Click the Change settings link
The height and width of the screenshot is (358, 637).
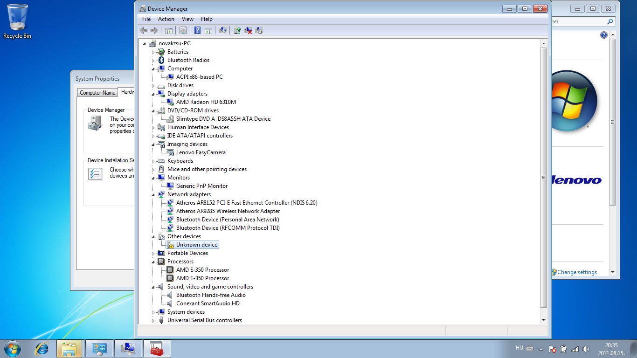tap(577, 272)
